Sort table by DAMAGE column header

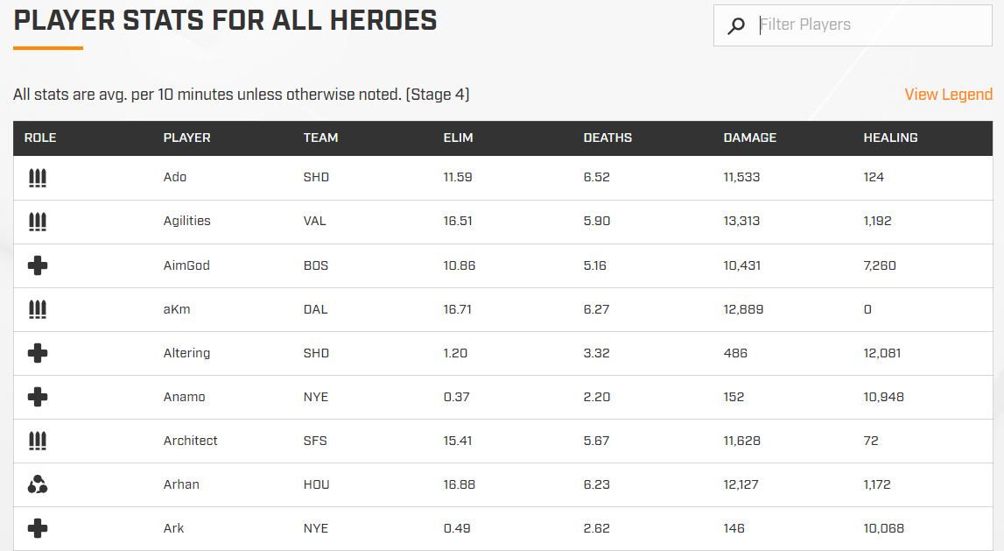click(x=750, y=138)
